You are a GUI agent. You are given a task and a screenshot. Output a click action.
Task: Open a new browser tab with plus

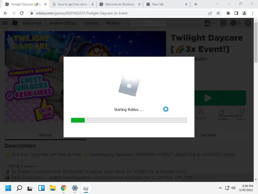(x=196, y=4)
